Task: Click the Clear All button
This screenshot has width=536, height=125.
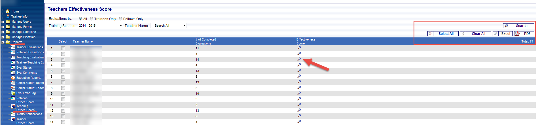Action: point(478,33)
